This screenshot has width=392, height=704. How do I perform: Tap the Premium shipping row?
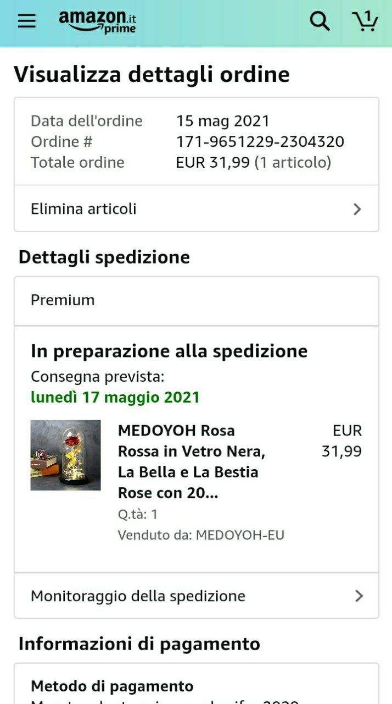tap(197, 301)
